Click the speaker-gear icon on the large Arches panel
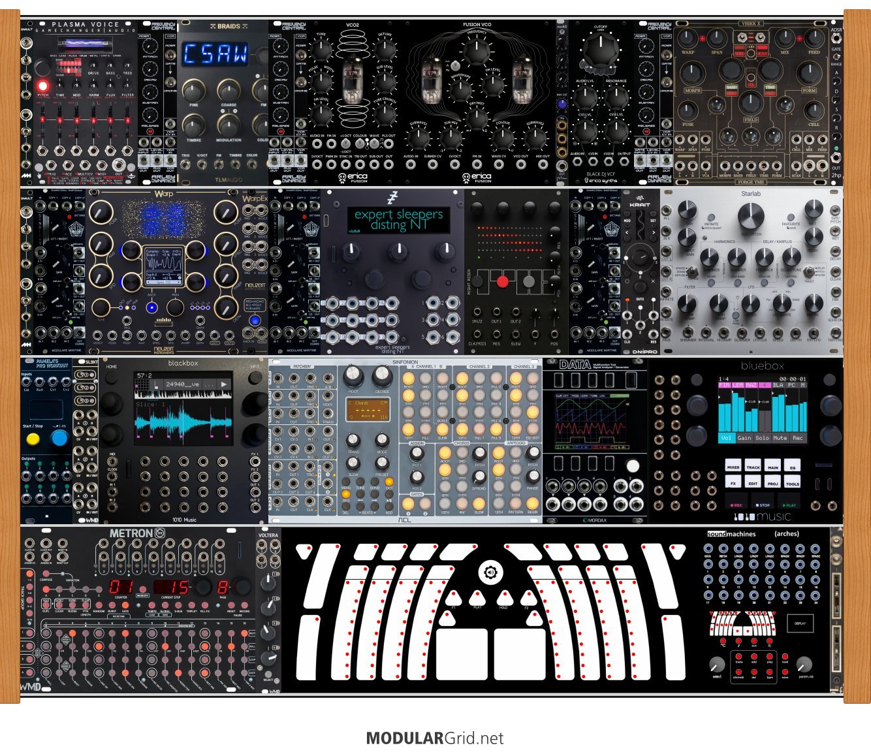871x752 pixels. (x=490, y=573)
